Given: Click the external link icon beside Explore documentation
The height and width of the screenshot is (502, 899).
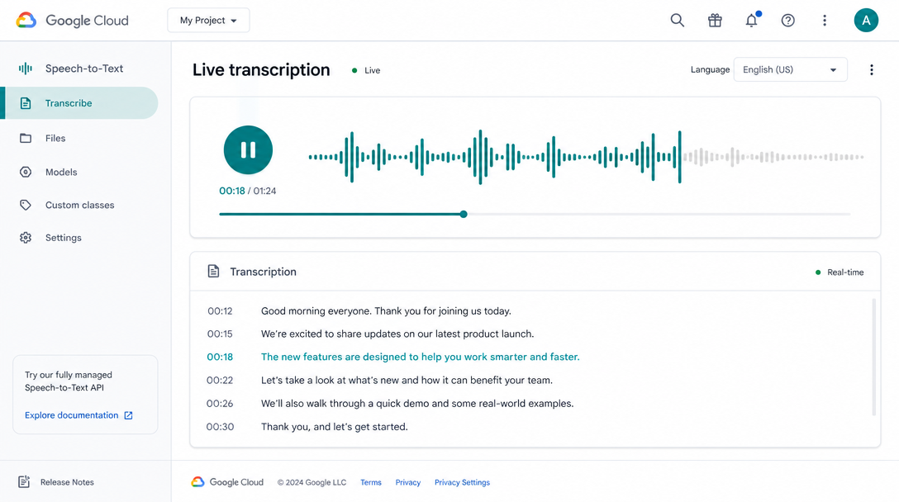Looking at the screenshot, I should tap(128, 415).
